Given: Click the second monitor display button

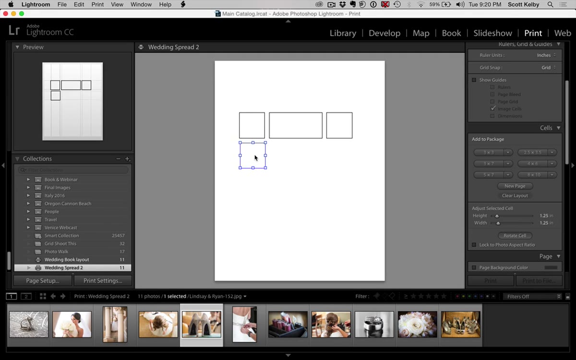Looking at the screenshot, I should (x=26, y=296).
